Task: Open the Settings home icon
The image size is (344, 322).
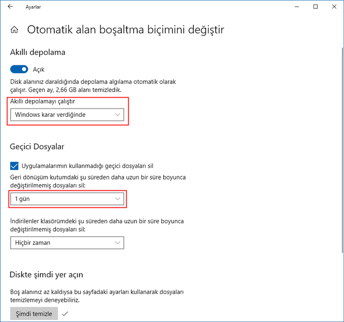Action: point(14,29)
